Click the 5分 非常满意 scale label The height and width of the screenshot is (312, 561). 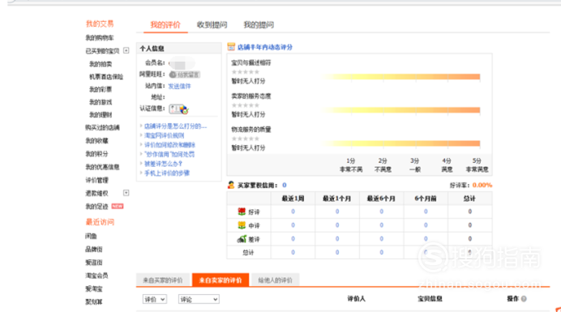477,165
